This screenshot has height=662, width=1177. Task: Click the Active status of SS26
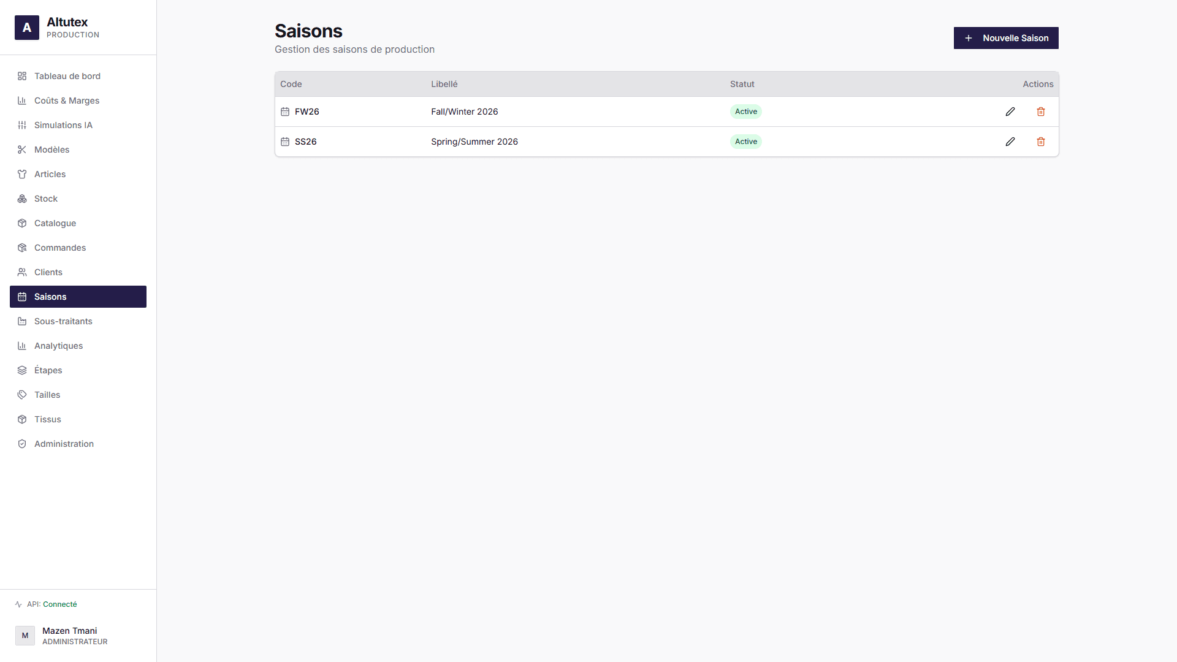tap(745, 142)
